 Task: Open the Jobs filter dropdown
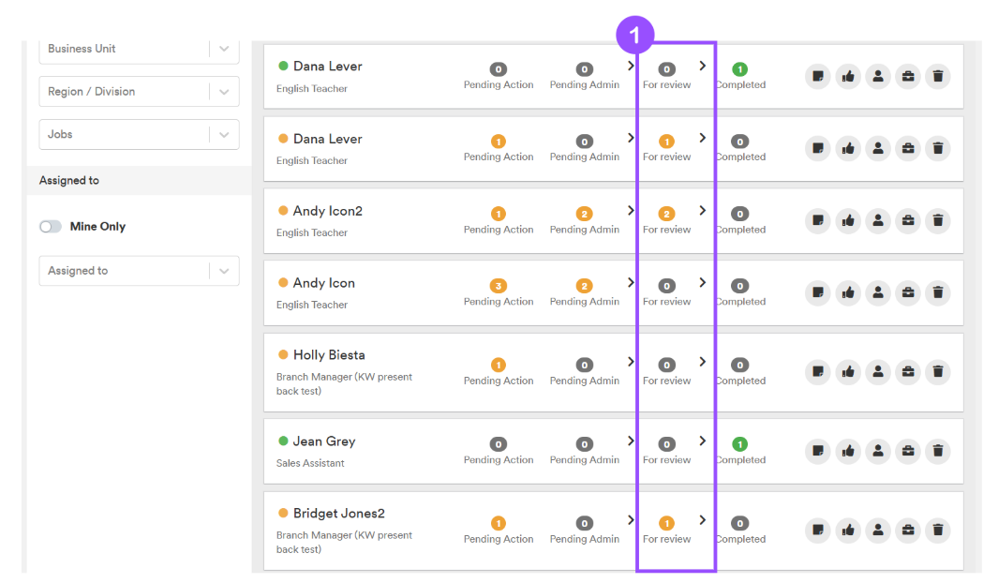(139, 135)
